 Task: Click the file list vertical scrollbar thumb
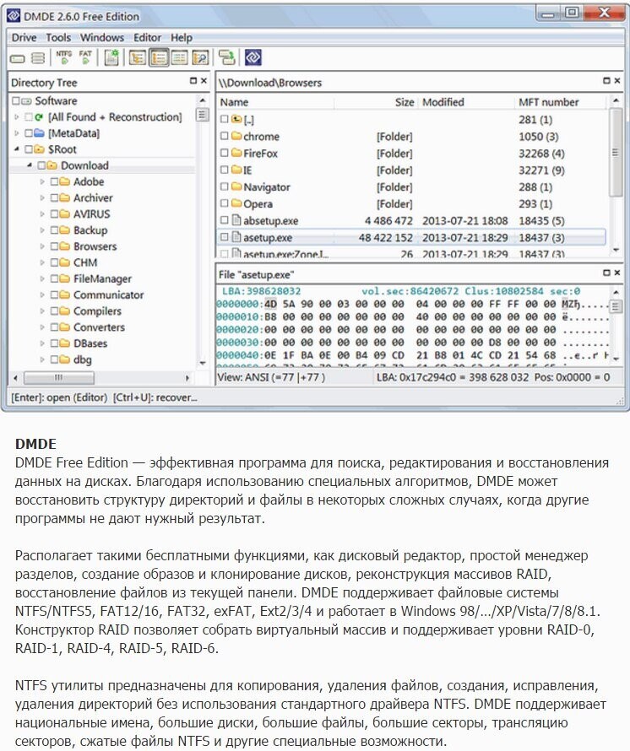click(616, 152)
